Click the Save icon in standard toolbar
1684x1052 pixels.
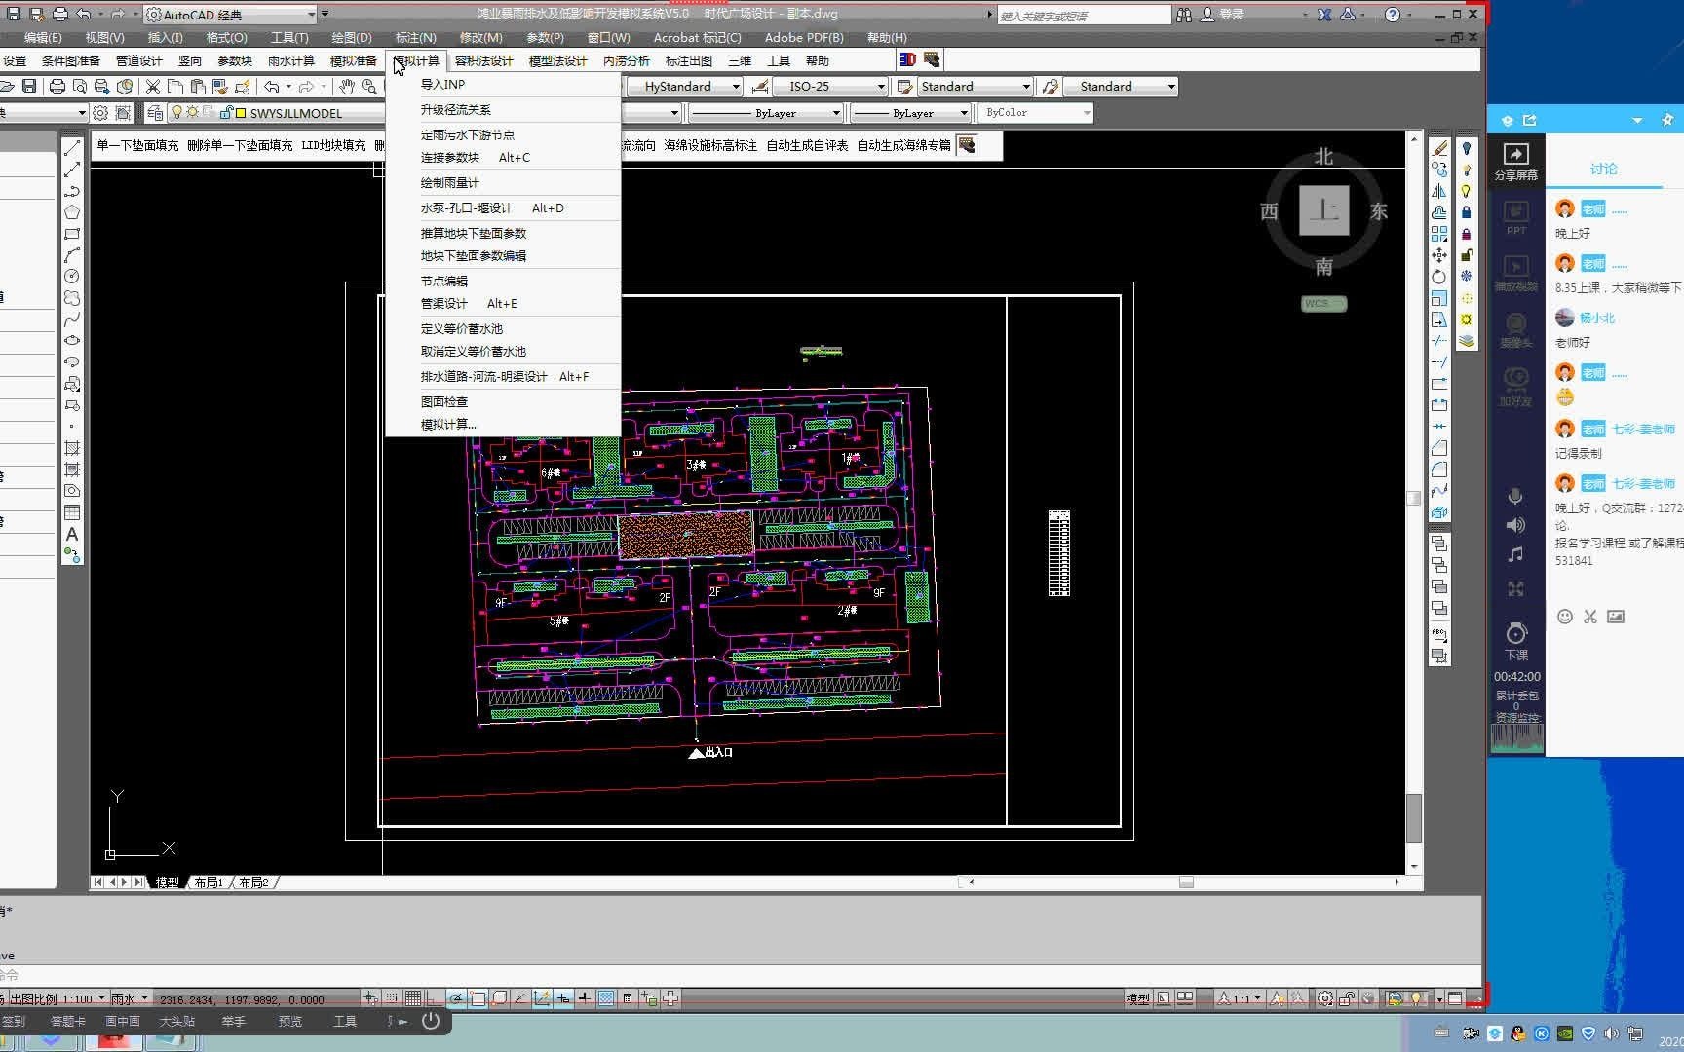(x=29, y=87)
